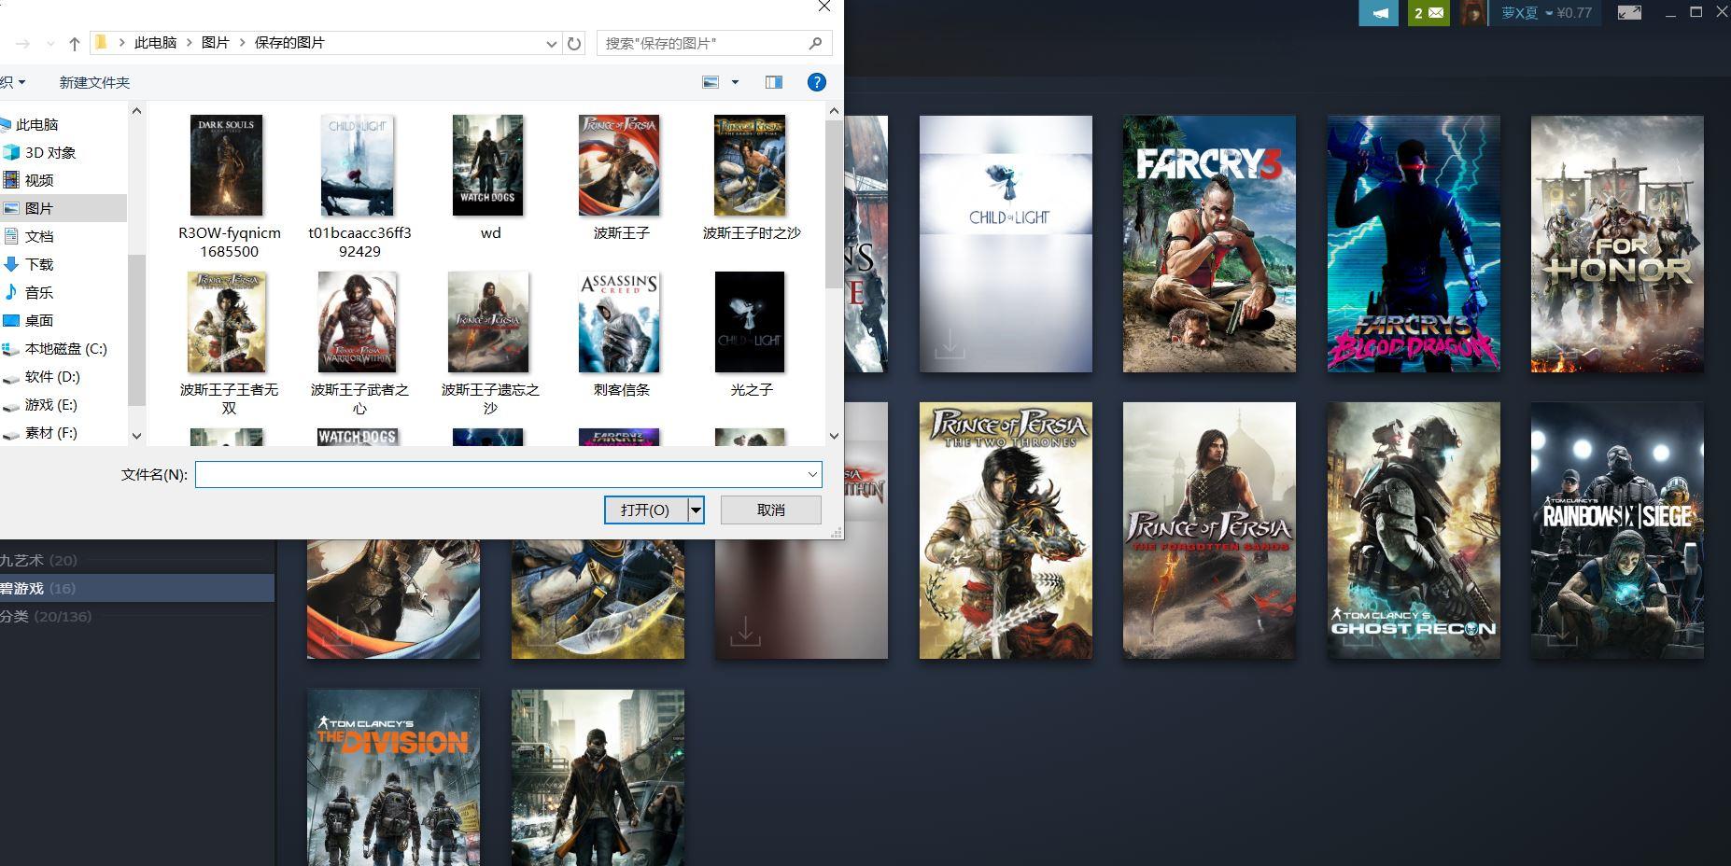Expand the view options dropdown arrow
The height and width of the screenshot is (866, 1731).
735,82
